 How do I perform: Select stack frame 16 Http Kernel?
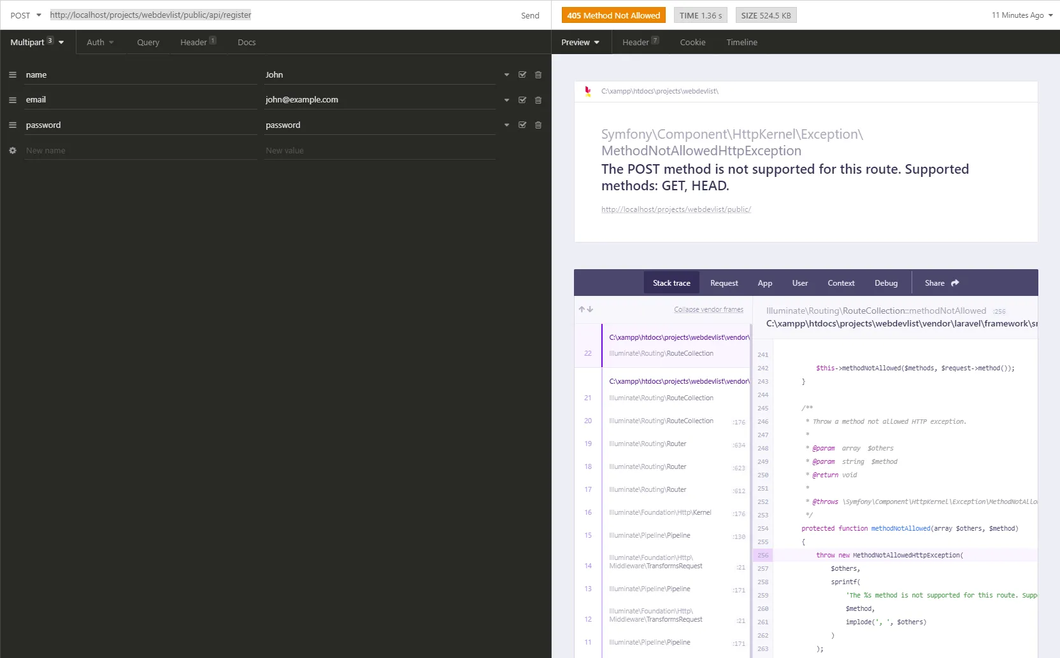tap(662, 512)
